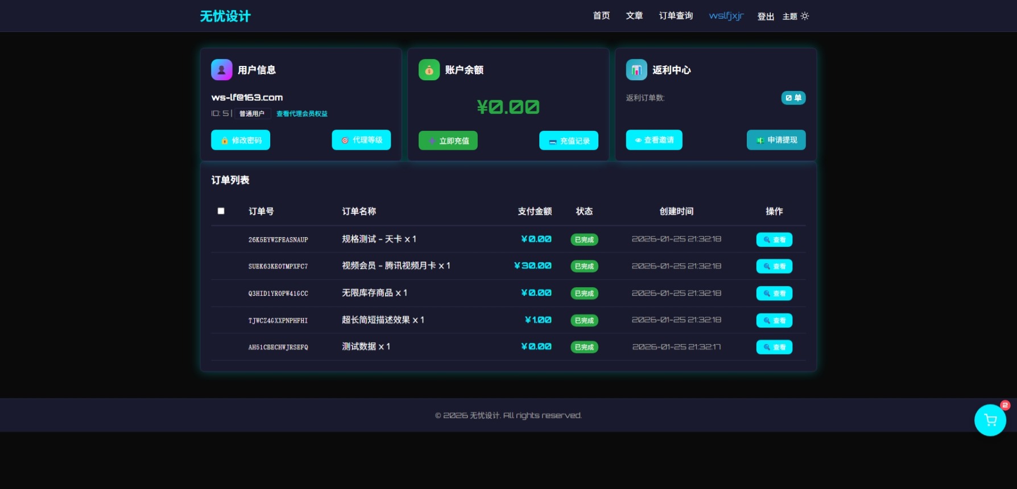
Task: Go to 订单查询 order lookup
Action: [676, 16]
